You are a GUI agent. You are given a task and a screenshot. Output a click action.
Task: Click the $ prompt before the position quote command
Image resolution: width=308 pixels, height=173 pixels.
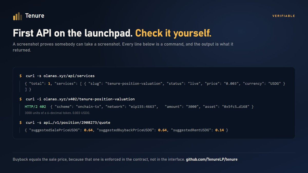point(21,123)
